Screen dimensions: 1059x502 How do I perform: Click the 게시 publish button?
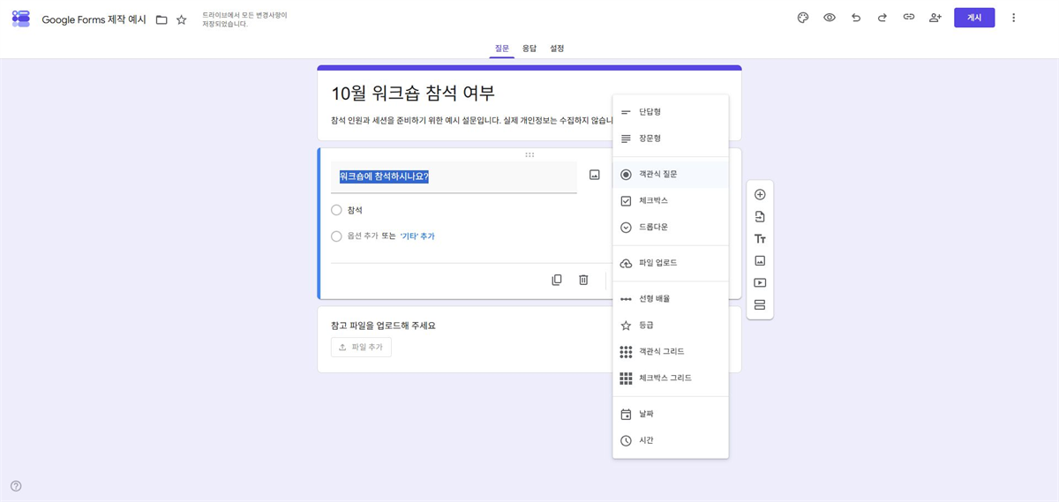(974, 18)
